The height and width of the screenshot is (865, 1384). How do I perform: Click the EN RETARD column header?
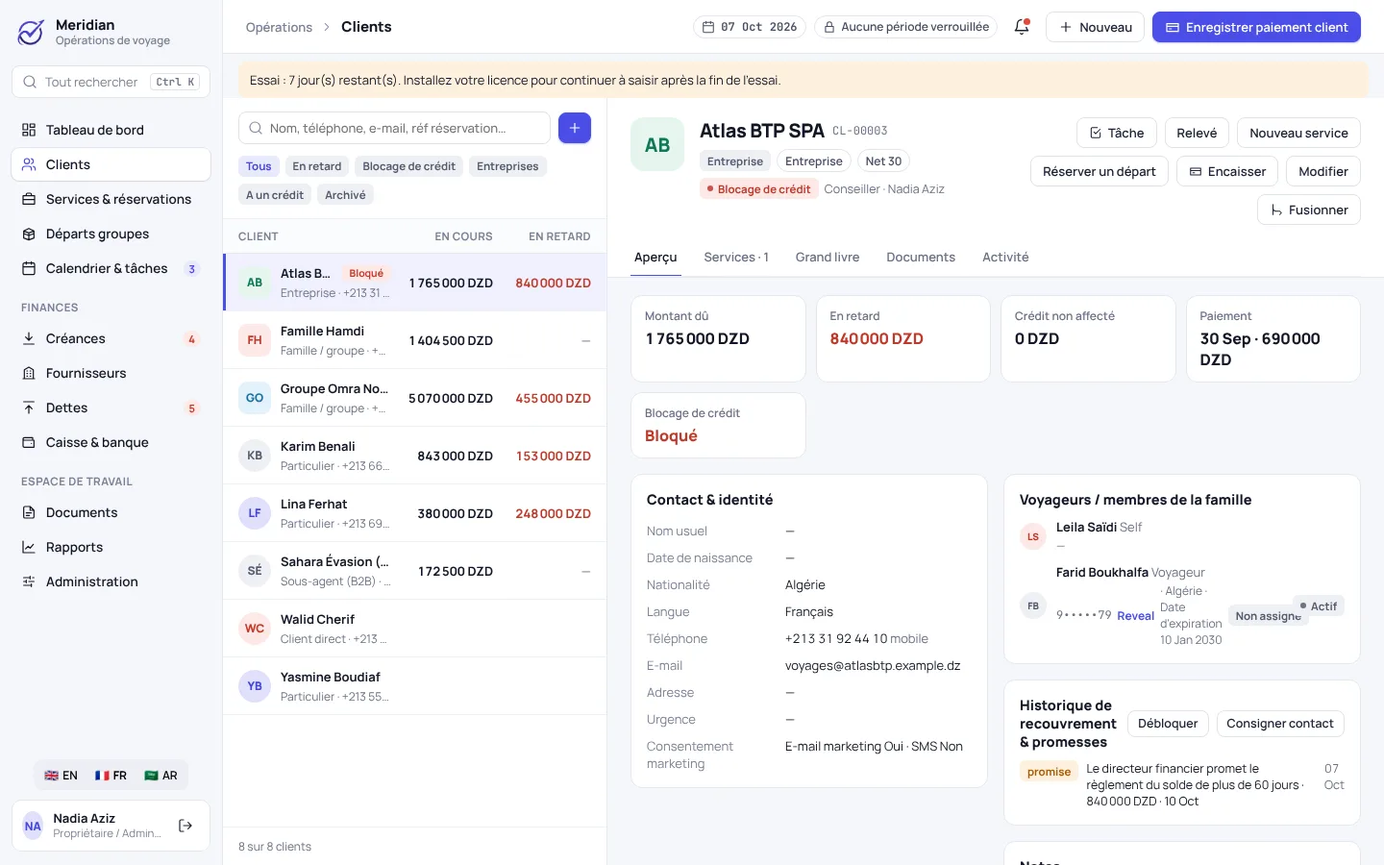point(559,236)
